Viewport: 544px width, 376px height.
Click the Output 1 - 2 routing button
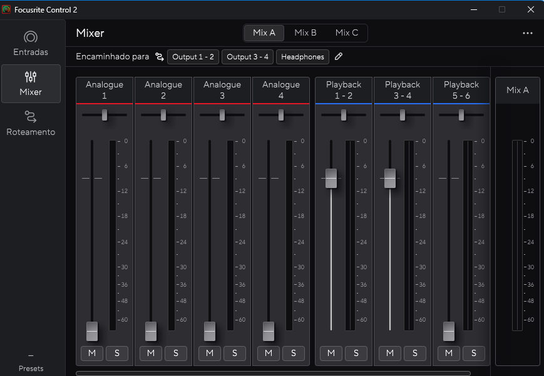pyautogui.click(x=193, y=57)
